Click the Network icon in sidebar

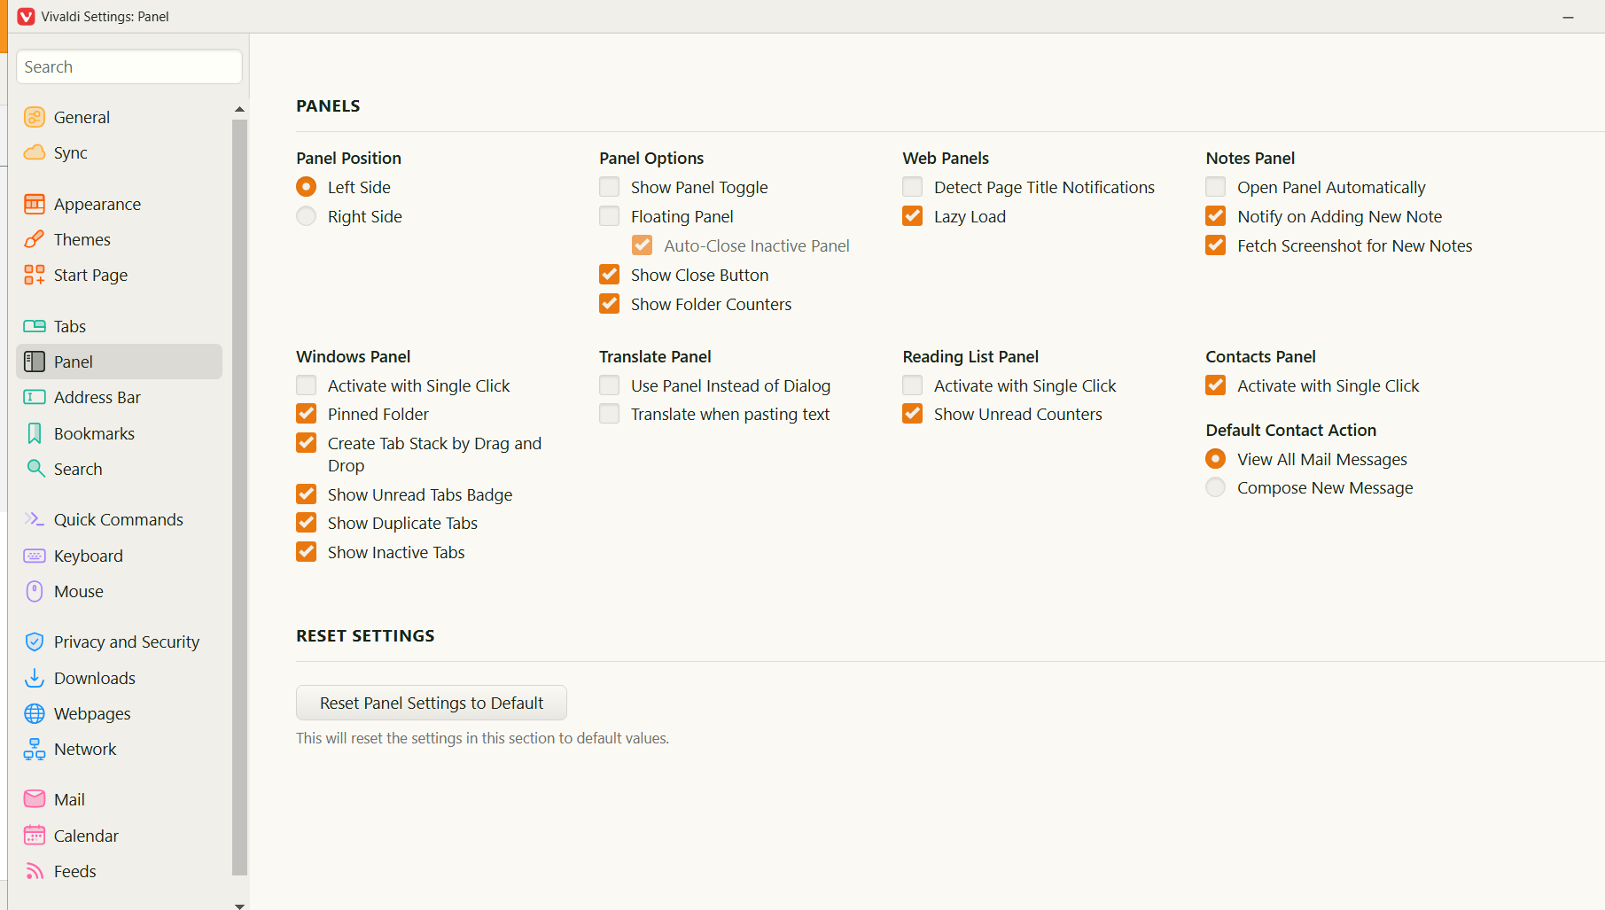click(x=35, y=749)
